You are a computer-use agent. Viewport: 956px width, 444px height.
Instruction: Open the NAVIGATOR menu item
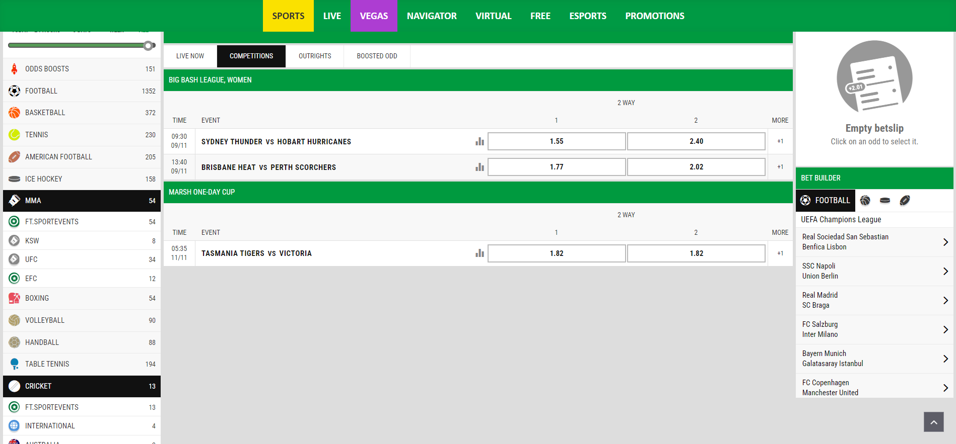pos(432,16)
